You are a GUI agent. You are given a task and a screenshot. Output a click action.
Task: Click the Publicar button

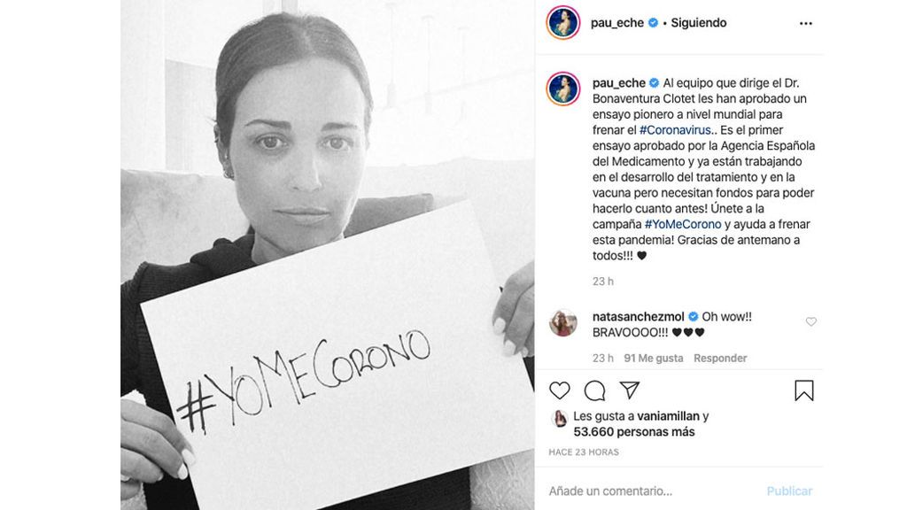pyautogui.click(x=789, y=491)
